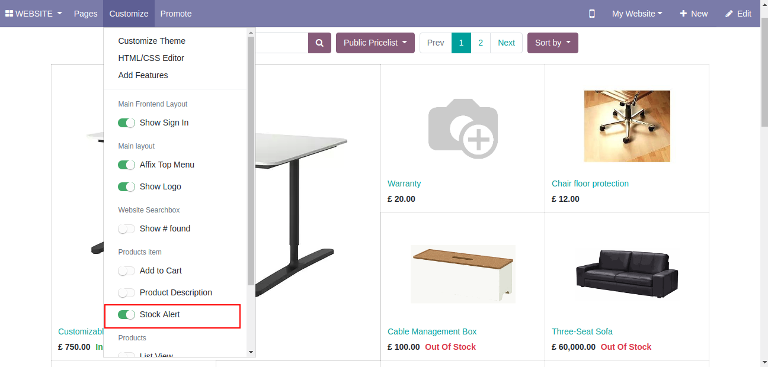Open the Public Pricelist dropdown
768x367 pixels.
[375, 43]
